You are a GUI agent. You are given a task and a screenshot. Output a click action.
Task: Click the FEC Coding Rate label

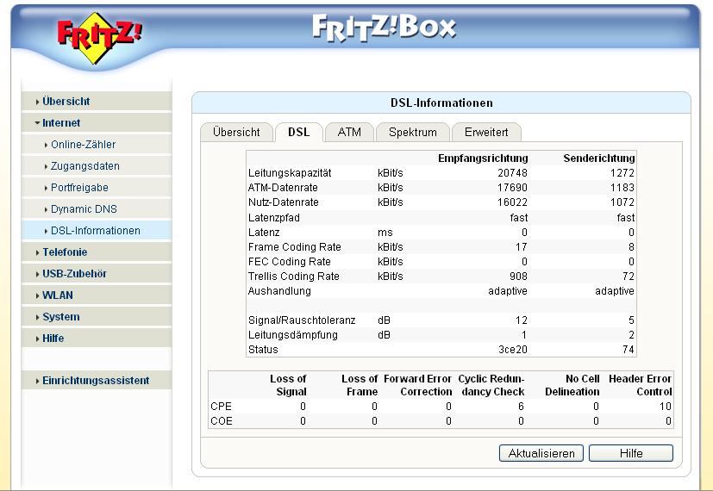(x=289, y=262)
